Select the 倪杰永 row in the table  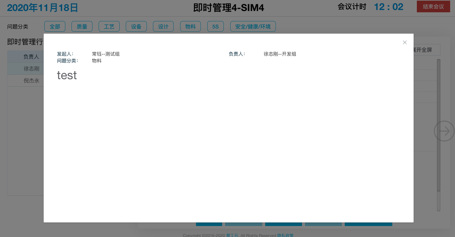[31, 81]
